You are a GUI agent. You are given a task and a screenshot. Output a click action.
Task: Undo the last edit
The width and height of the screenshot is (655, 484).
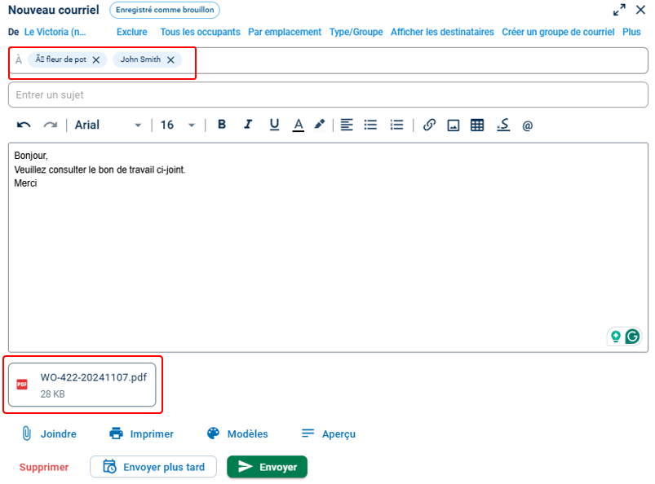[24, 125]
